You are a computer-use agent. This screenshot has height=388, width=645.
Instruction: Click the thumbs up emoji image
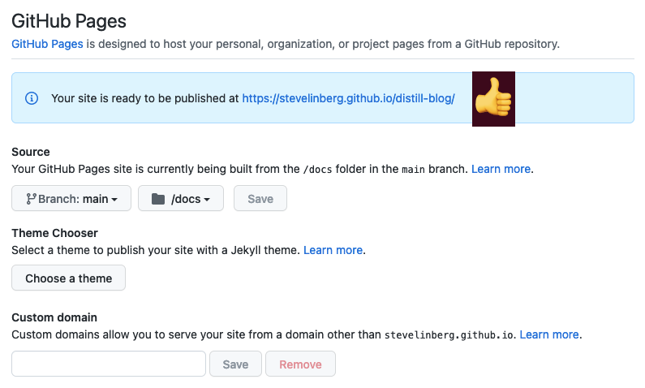coord(493,99)
